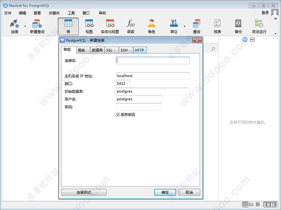
Task: Open the File (文件) menu
Action: (7, 13)
